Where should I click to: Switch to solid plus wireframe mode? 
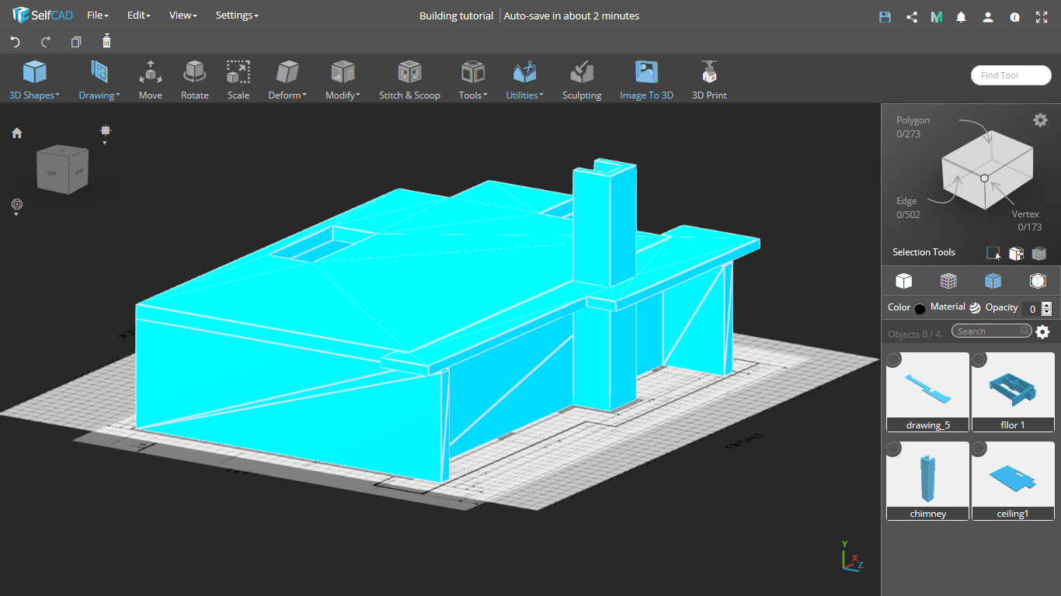point(993,280)
